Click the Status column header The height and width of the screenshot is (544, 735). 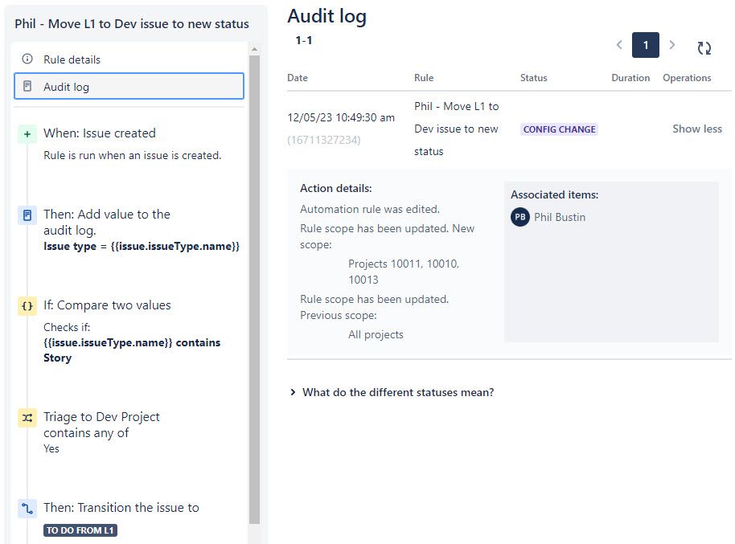click(x=533, y=78)
